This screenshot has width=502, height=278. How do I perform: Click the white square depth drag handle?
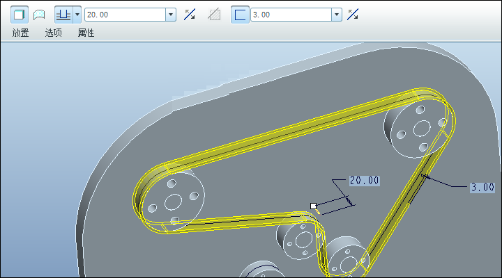(x=314, y=206)
